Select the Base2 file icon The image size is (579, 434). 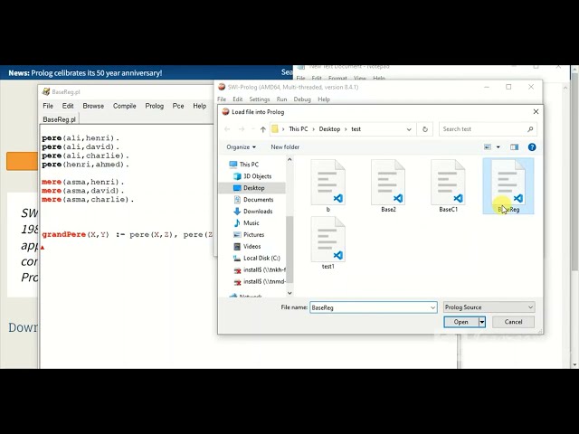tap(388, 183)
